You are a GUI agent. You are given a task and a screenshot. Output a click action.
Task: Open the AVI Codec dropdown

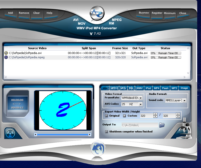coord(141,104)
